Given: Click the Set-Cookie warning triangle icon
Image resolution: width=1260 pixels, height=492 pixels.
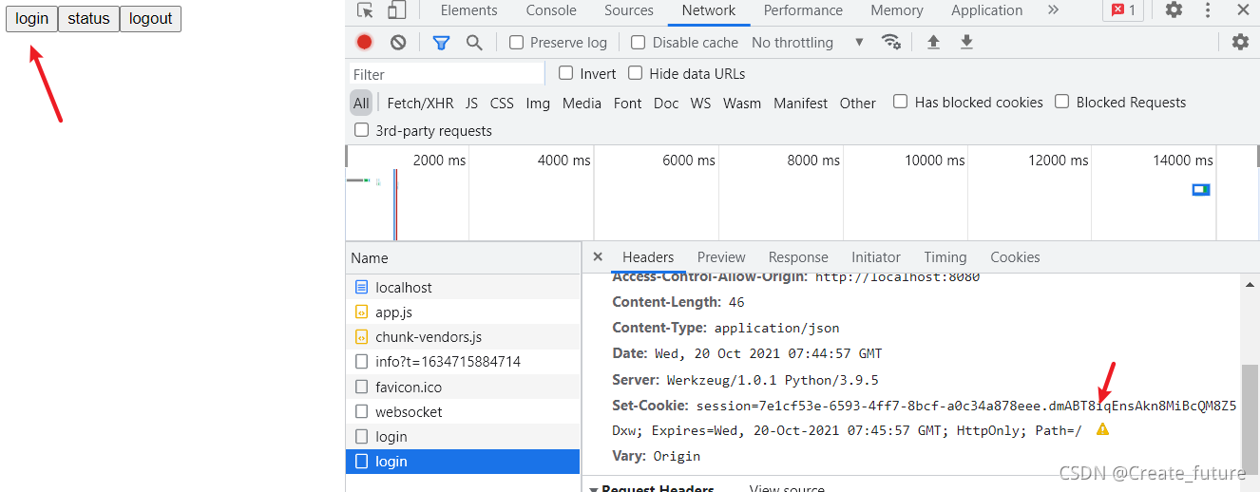Looking at the screenshot, I should pos(1102,429).
